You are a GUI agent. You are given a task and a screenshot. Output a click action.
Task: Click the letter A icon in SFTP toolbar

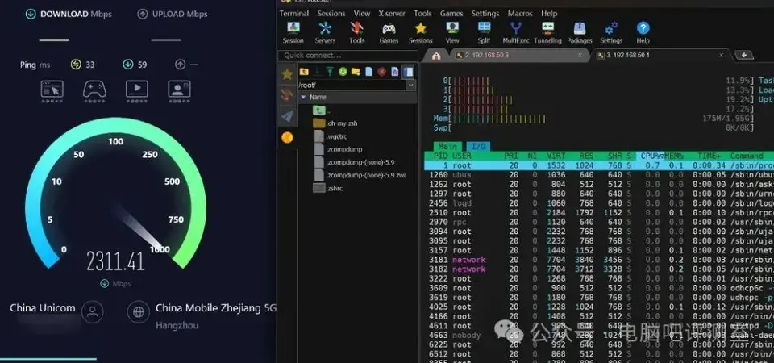click(395, 72)
